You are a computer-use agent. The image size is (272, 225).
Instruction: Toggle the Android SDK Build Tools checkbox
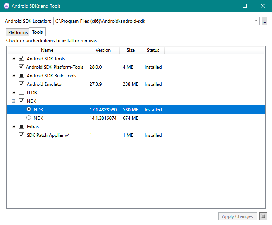click(x=21, y=75)
